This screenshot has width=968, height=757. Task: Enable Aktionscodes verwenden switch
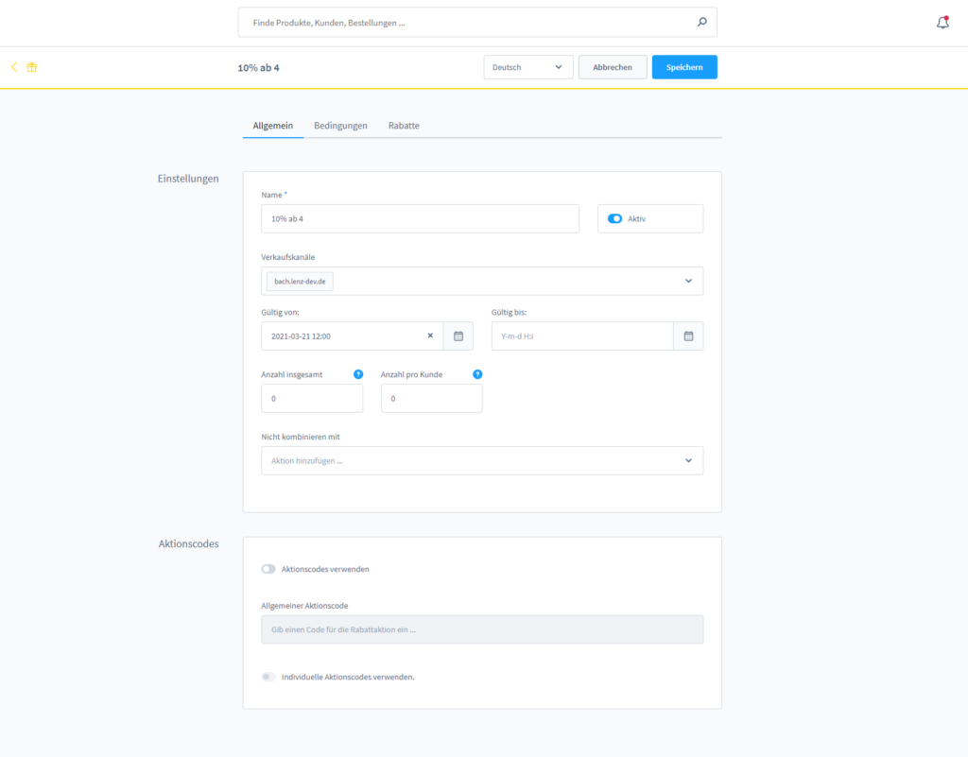pyautogui.click(x=269, y=569)
